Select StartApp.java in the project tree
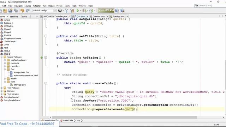The image size is (226, 127). (20, 85)
